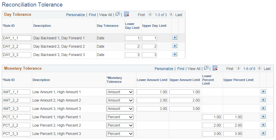Click Find link in Monetary Tolerance

pos(181,69)
